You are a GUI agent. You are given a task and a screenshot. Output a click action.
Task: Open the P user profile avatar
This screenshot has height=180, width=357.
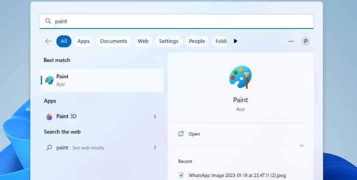pyautogui.click(x=306, y=41)
